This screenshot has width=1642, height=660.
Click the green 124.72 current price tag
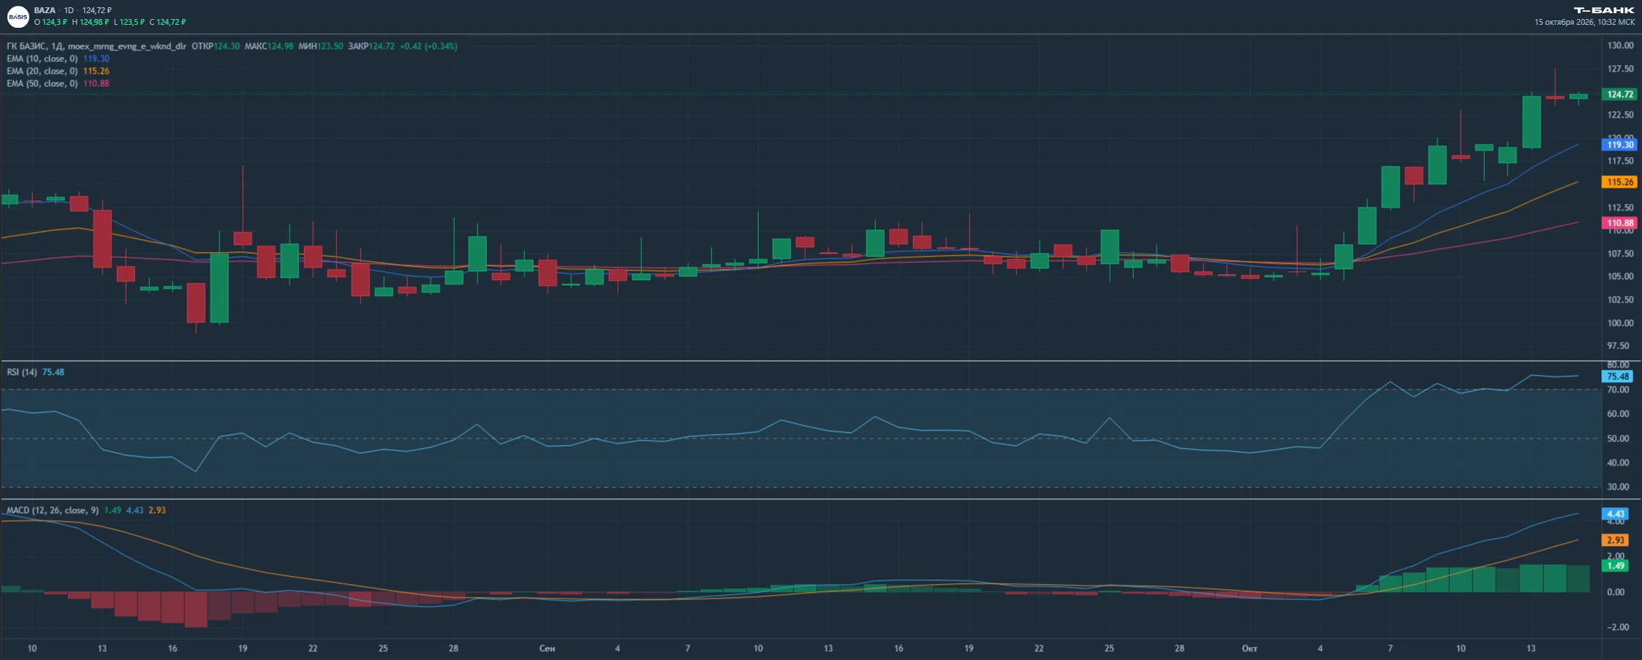pos(1620,94)
